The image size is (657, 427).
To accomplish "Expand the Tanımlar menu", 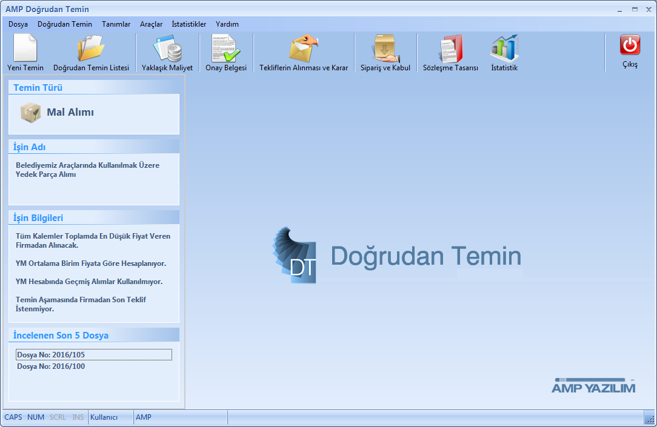I will (x=116, y=24).
